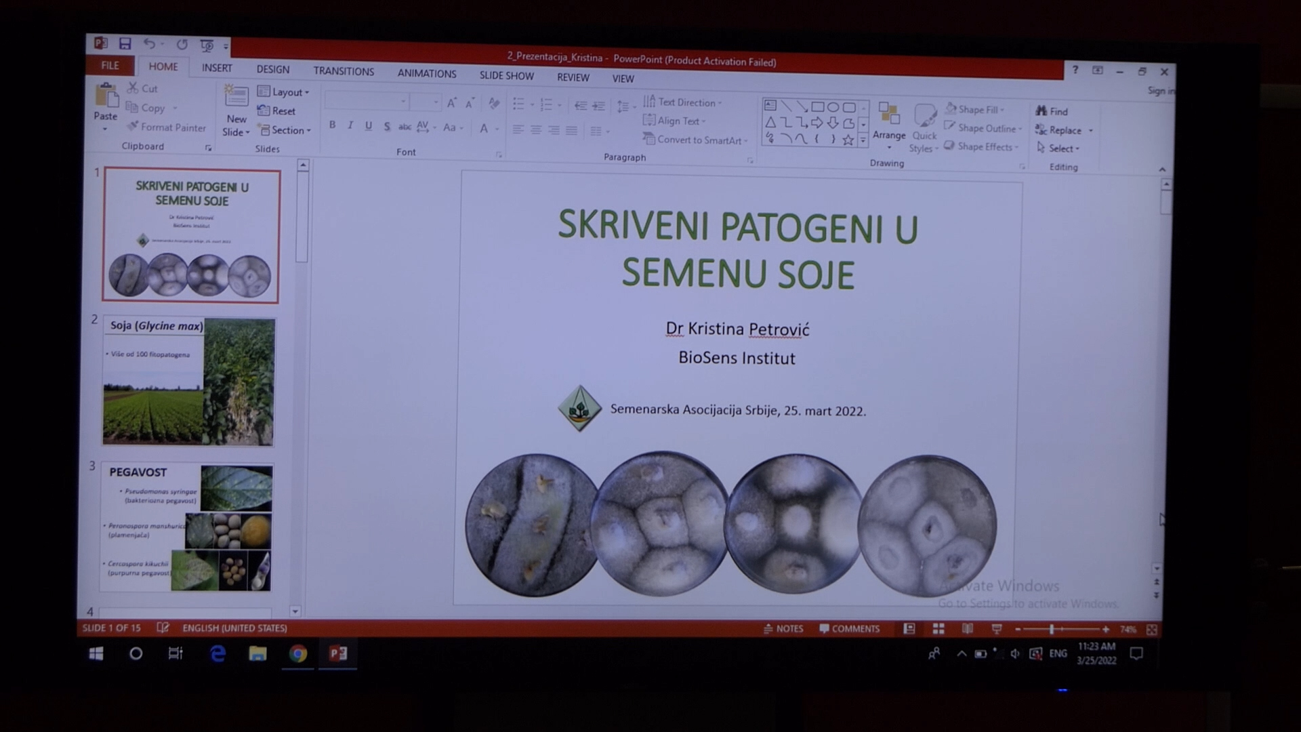The height and width of the screenshot is (732, 1301).
Task: Switch to the SLIDE SHOW tab
Action: [x=507, y=75]
